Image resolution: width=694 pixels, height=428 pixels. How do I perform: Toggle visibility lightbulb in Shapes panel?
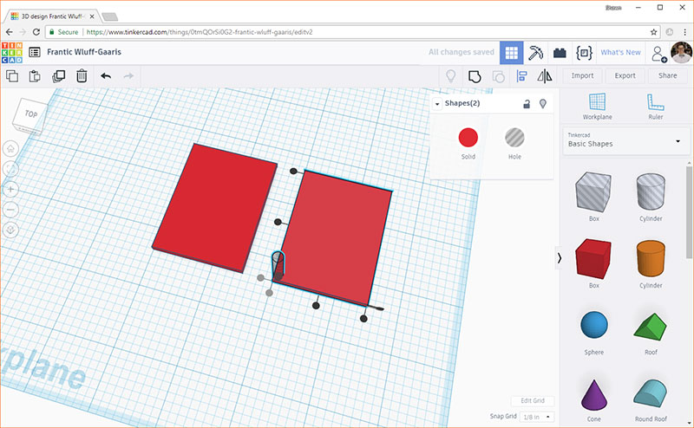click(x=543, y=104)
